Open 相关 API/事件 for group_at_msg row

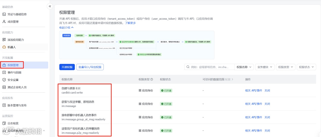click(254, 117)
